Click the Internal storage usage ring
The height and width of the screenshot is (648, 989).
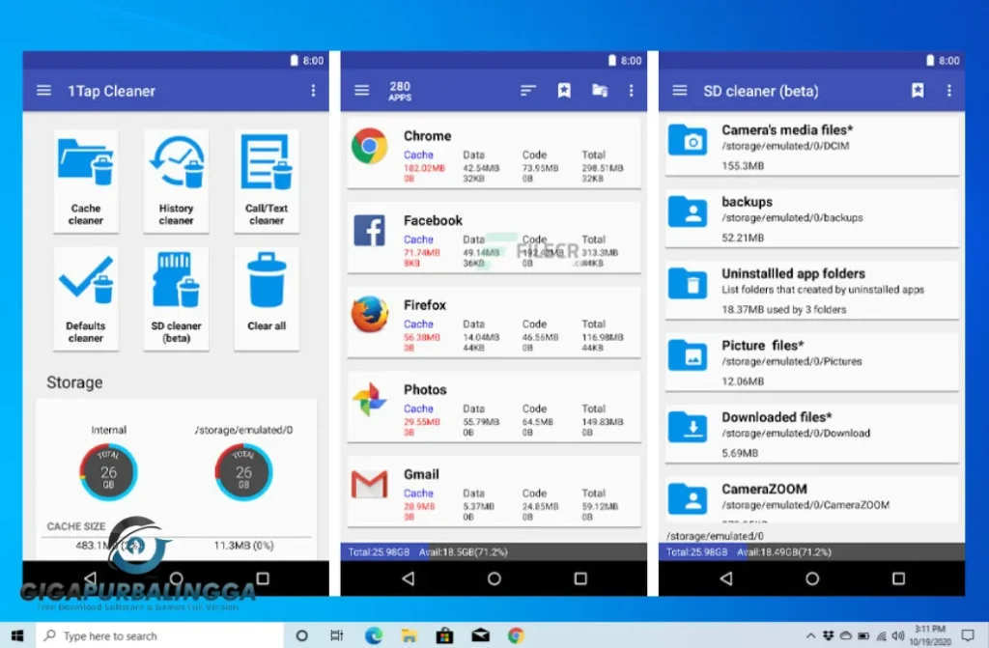[108, 472]
